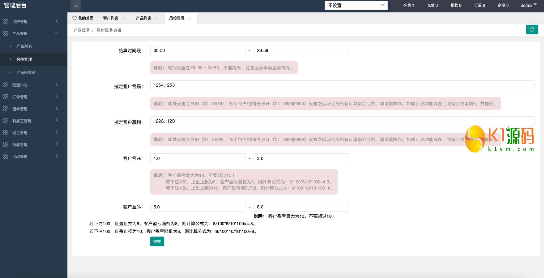Close the 产品列表 tab
This screenshot has height=278, width=544.
157,18
